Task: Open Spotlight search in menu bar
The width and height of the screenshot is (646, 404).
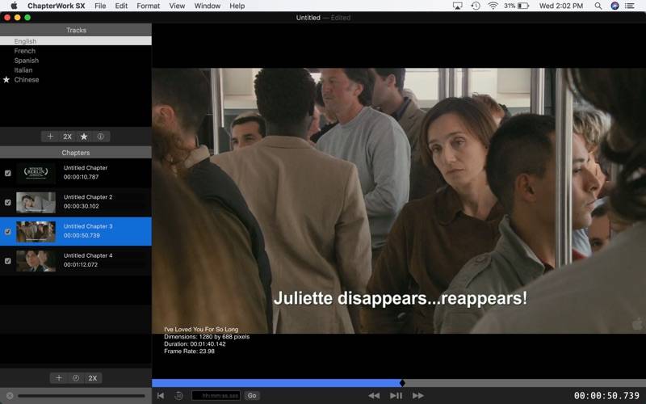Action: point(598,6)
